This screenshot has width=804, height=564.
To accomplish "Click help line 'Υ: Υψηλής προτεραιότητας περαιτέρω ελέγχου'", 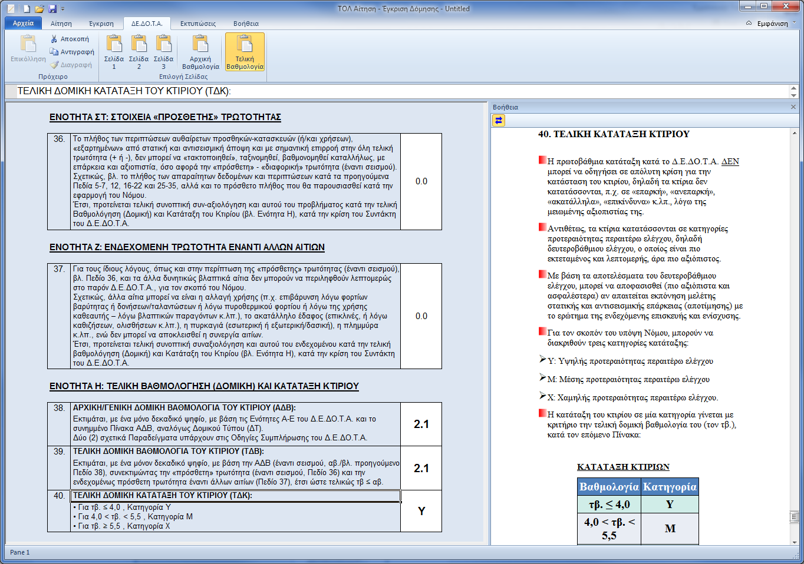I will pyautogui.click(x=630, y=361).
